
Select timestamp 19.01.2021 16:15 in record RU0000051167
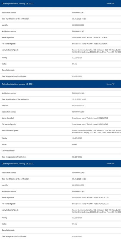pos(79,19)
